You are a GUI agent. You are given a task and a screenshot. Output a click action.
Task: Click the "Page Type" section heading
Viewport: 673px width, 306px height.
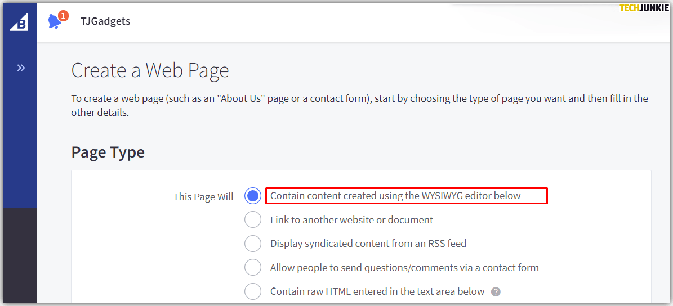pyautogui.click(x=108, y=152)
